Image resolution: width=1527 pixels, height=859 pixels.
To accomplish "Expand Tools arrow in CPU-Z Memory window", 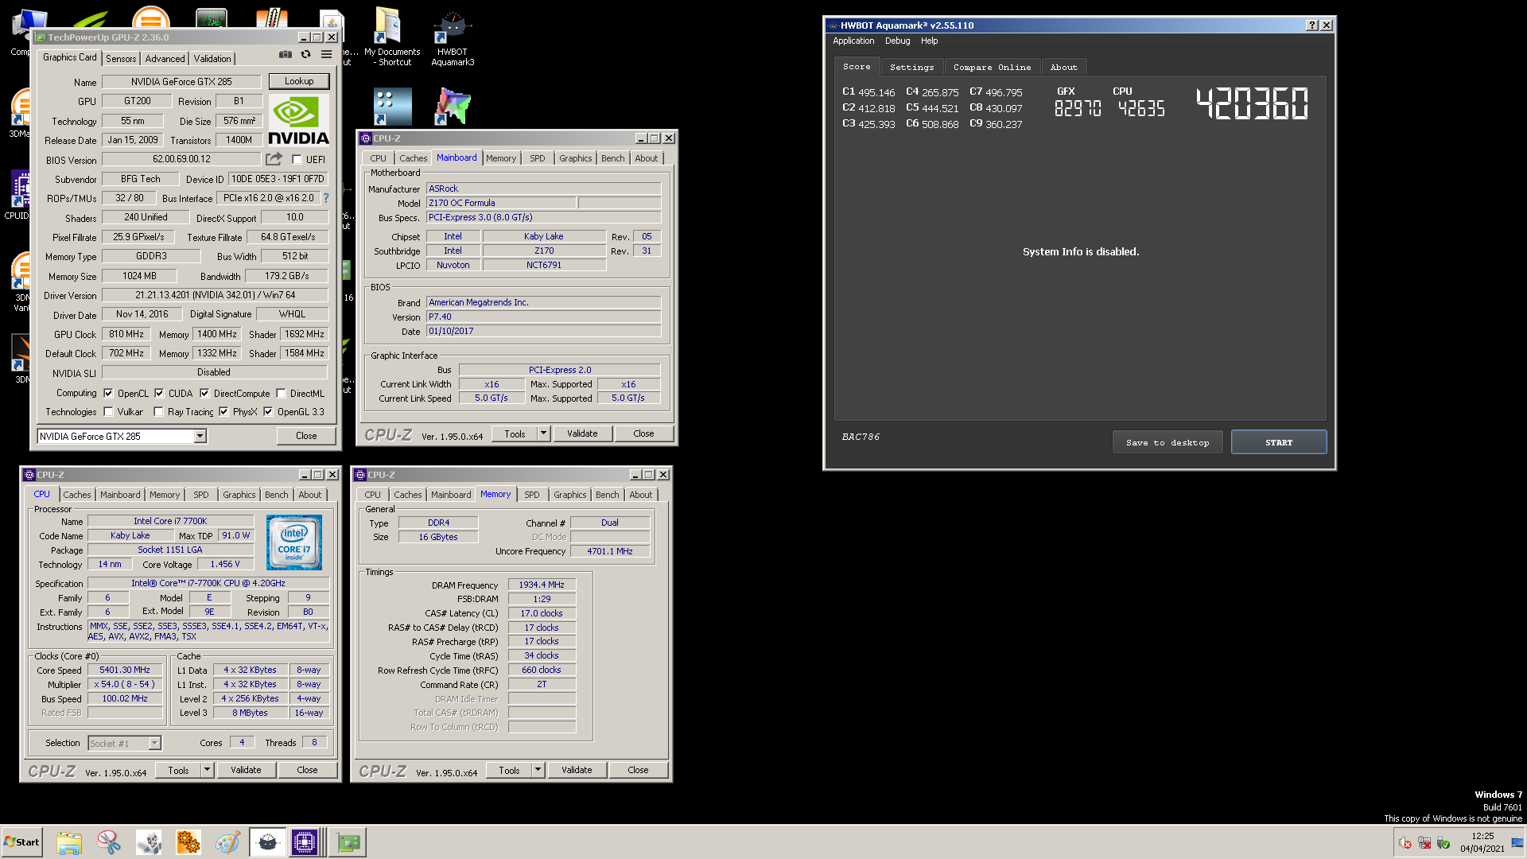I will 538,770.
